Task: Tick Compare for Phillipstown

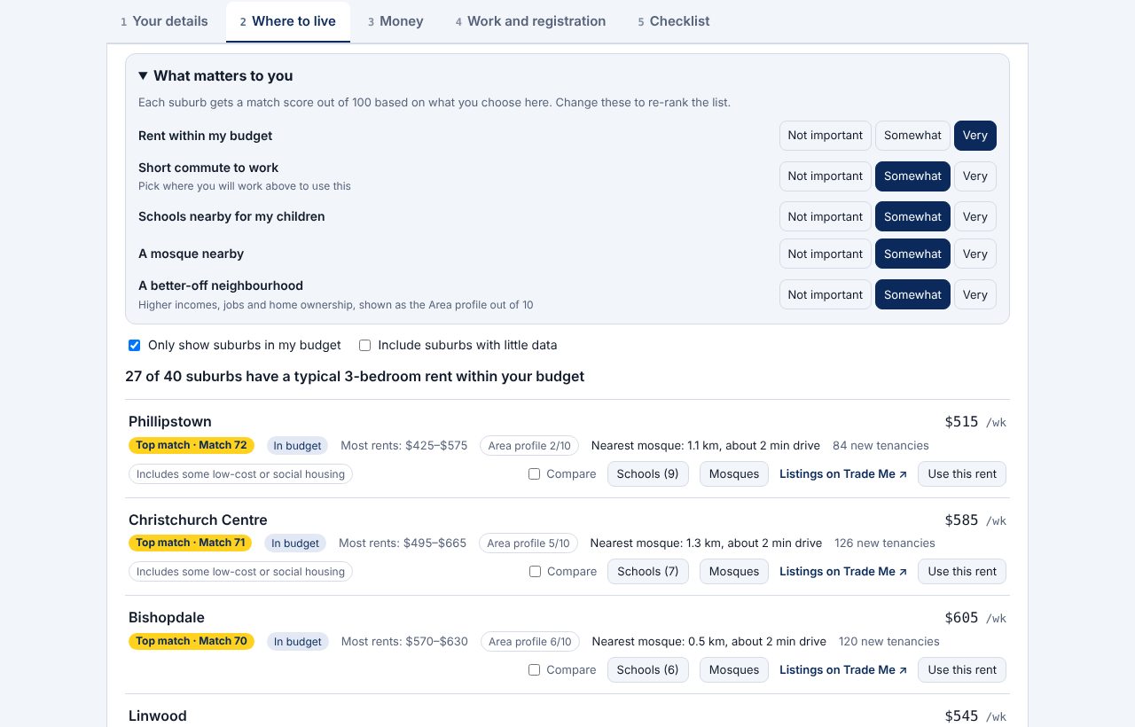Action: point(534,474)
